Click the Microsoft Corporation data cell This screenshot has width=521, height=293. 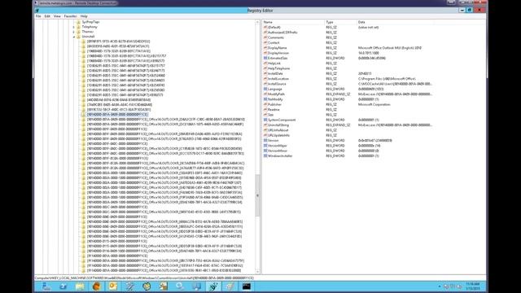(374, 105)
